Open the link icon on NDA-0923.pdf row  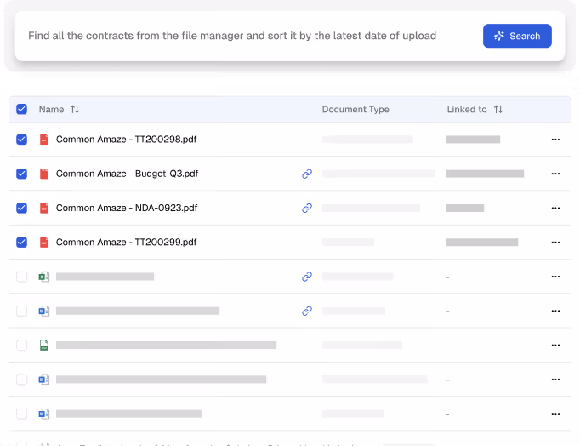(307, 208)
